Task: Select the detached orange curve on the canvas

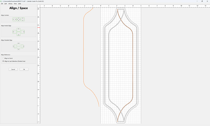Action: pos(84,54)
